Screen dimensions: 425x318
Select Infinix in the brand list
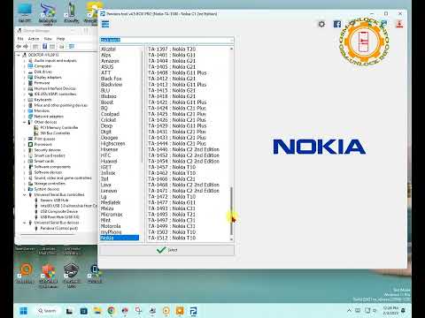point(108,173)
